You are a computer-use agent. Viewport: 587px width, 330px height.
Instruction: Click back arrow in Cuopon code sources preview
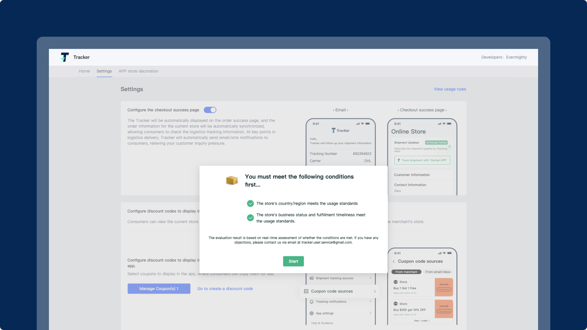[x=394, y=262]
